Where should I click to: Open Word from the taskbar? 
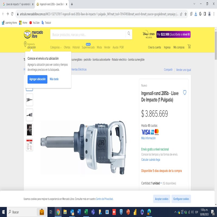79,212
